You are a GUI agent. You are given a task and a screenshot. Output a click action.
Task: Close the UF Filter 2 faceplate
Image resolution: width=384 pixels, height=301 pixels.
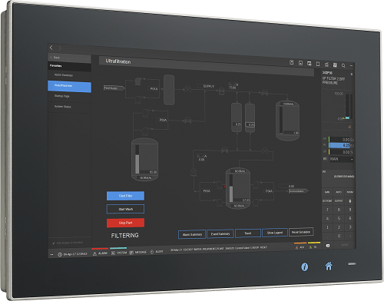pyautogui.click(x=352, y=74)
